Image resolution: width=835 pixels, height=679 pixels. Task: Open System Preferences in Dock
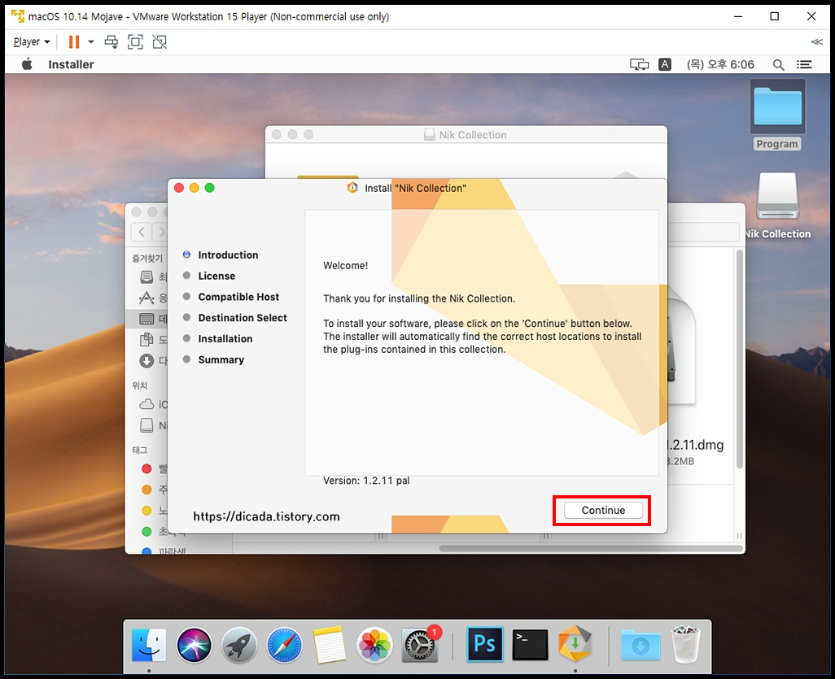tap(420, 645)
